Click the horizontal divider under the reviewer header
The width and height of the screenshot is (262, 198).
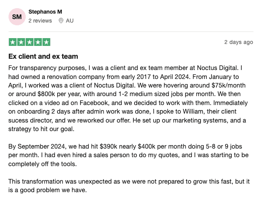click(x=131, y=32)
